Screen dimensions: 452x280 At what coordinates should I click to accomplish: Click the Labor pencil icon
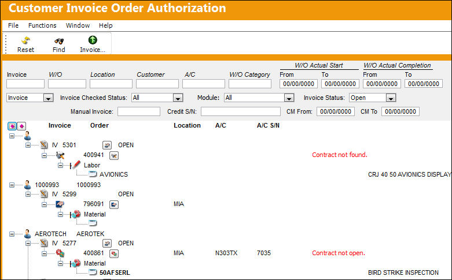tap(76, 165)
